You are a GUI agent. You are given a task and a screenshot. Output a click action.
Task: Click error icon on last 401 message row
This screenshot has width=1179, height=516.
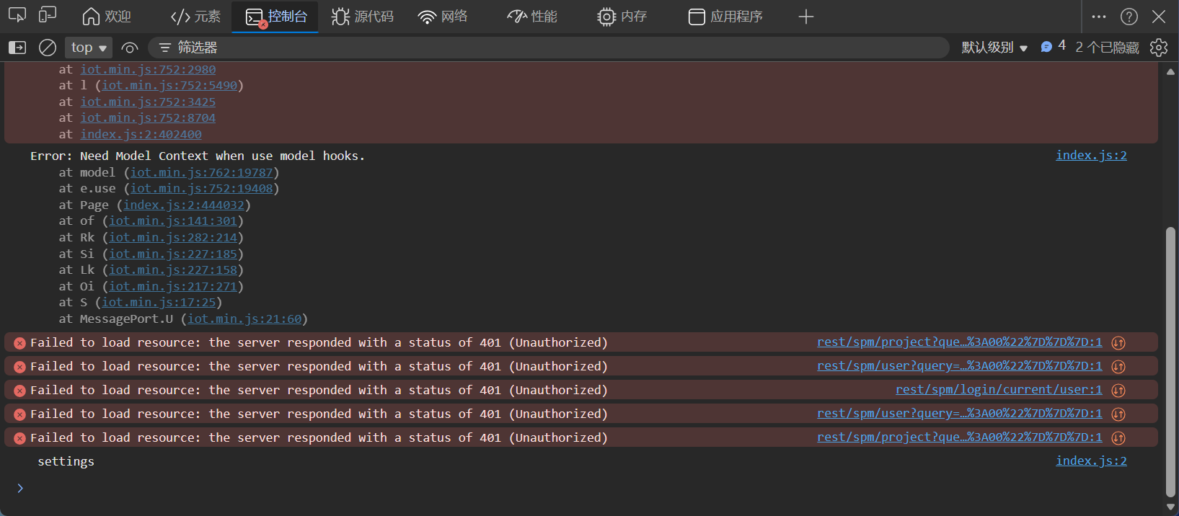(19, 438)
